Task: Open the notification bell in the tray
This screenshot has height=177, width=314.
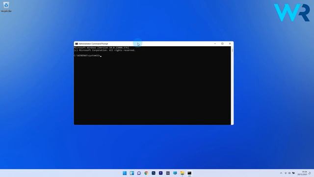Action: tap(310, 173)
